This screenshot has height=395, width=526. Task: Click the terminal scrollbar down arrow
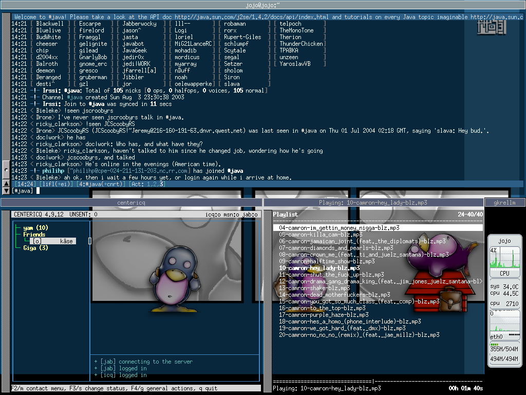6,191
